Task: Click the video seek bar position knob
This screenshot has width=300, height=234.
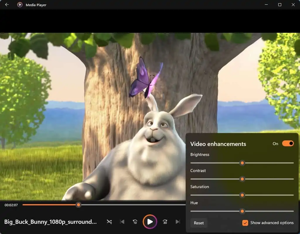Action: click(78, 205)
